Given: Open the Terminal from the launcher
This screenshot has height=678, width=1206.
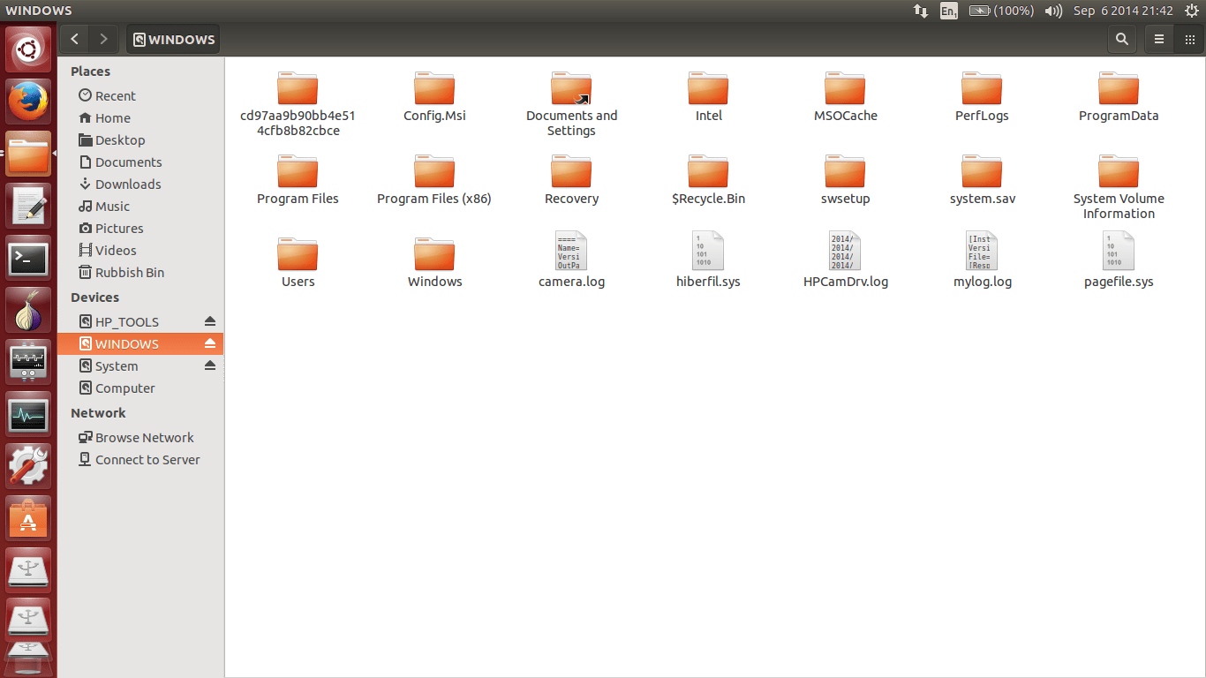Looking at the screenshot, I should click(28, 259).
